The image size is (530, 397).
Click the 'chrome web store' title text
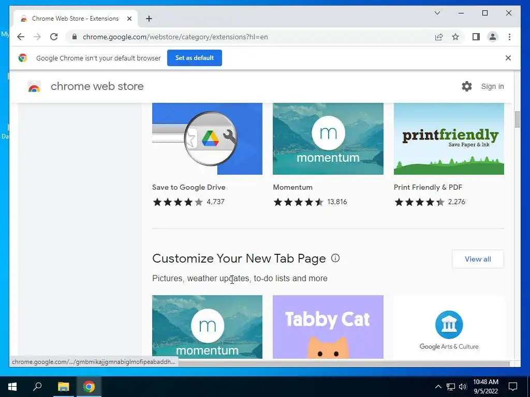pos(97,86)
